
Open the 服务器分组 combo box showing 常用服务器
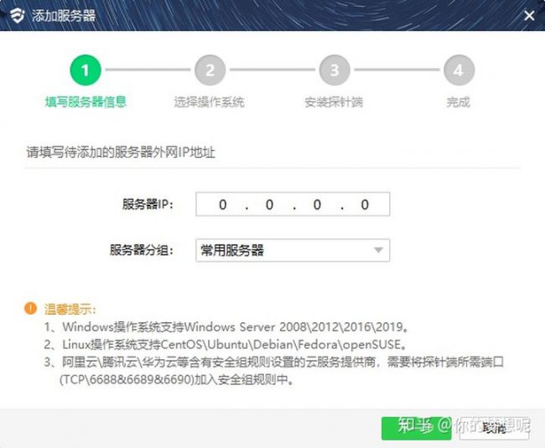click(293, 250)
